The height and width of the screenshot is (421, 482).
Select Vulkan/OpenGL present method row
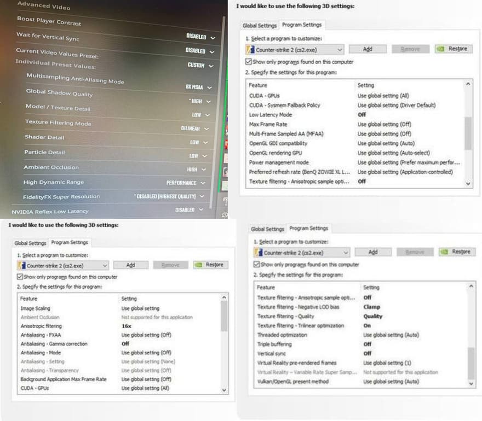tap(361, 382)
